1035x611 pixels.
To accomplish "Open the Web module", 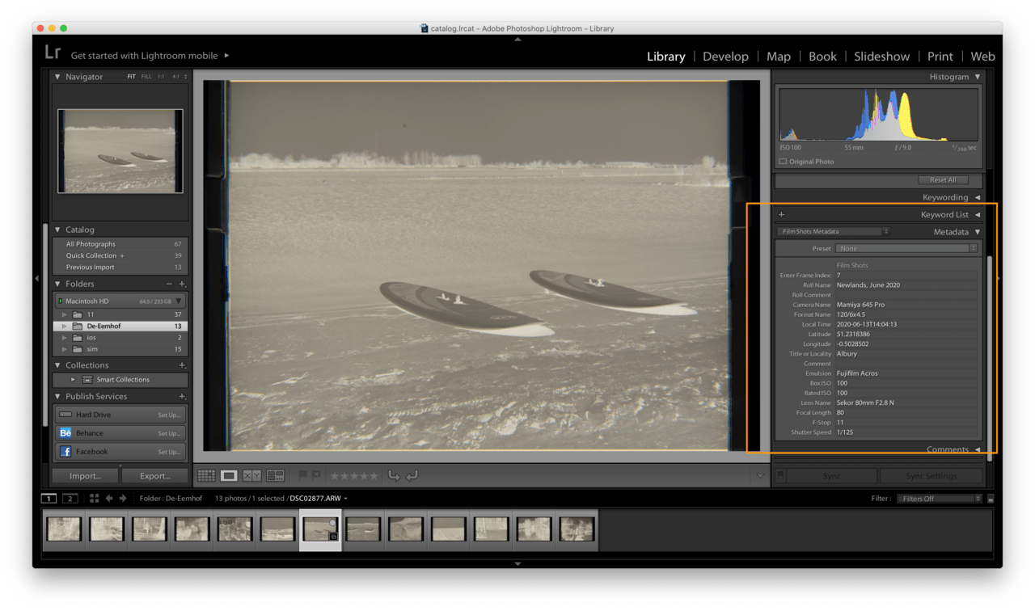I will pos(982,57).
